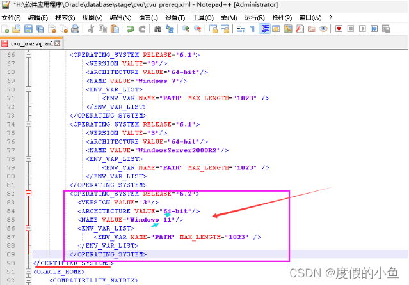Open the user defined language icon
This screenshot has width=409, height=285.
276,29
